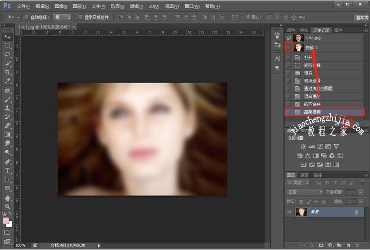Select the Horizontal Type tool
Screen dimensions: 370x250
click(7, 171)
